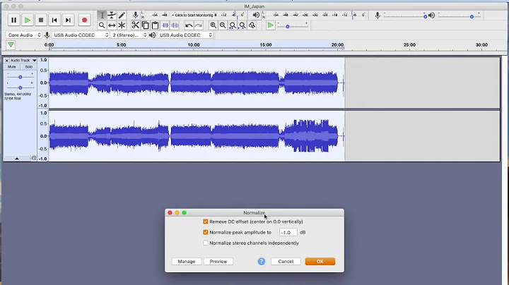The width and height of the screenshot is (509, 285).
Task: Skip to start of the track
Action: coord(54,20)
